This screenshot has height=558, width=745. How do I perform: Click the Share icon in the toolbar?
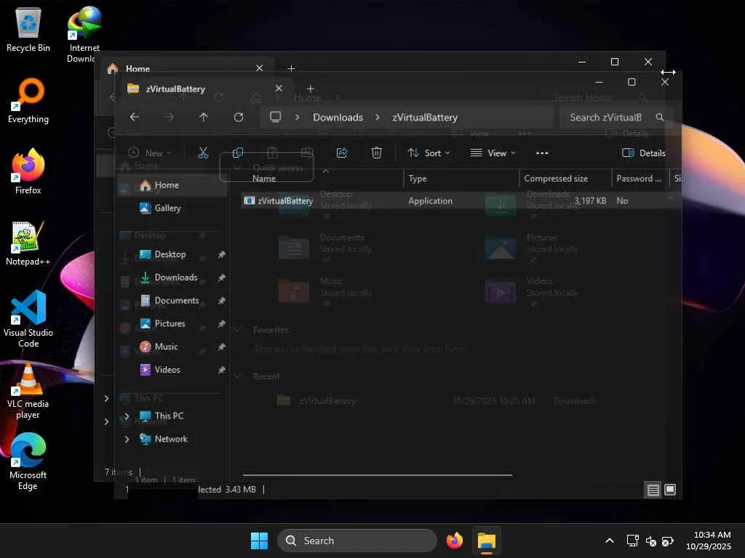342,153
